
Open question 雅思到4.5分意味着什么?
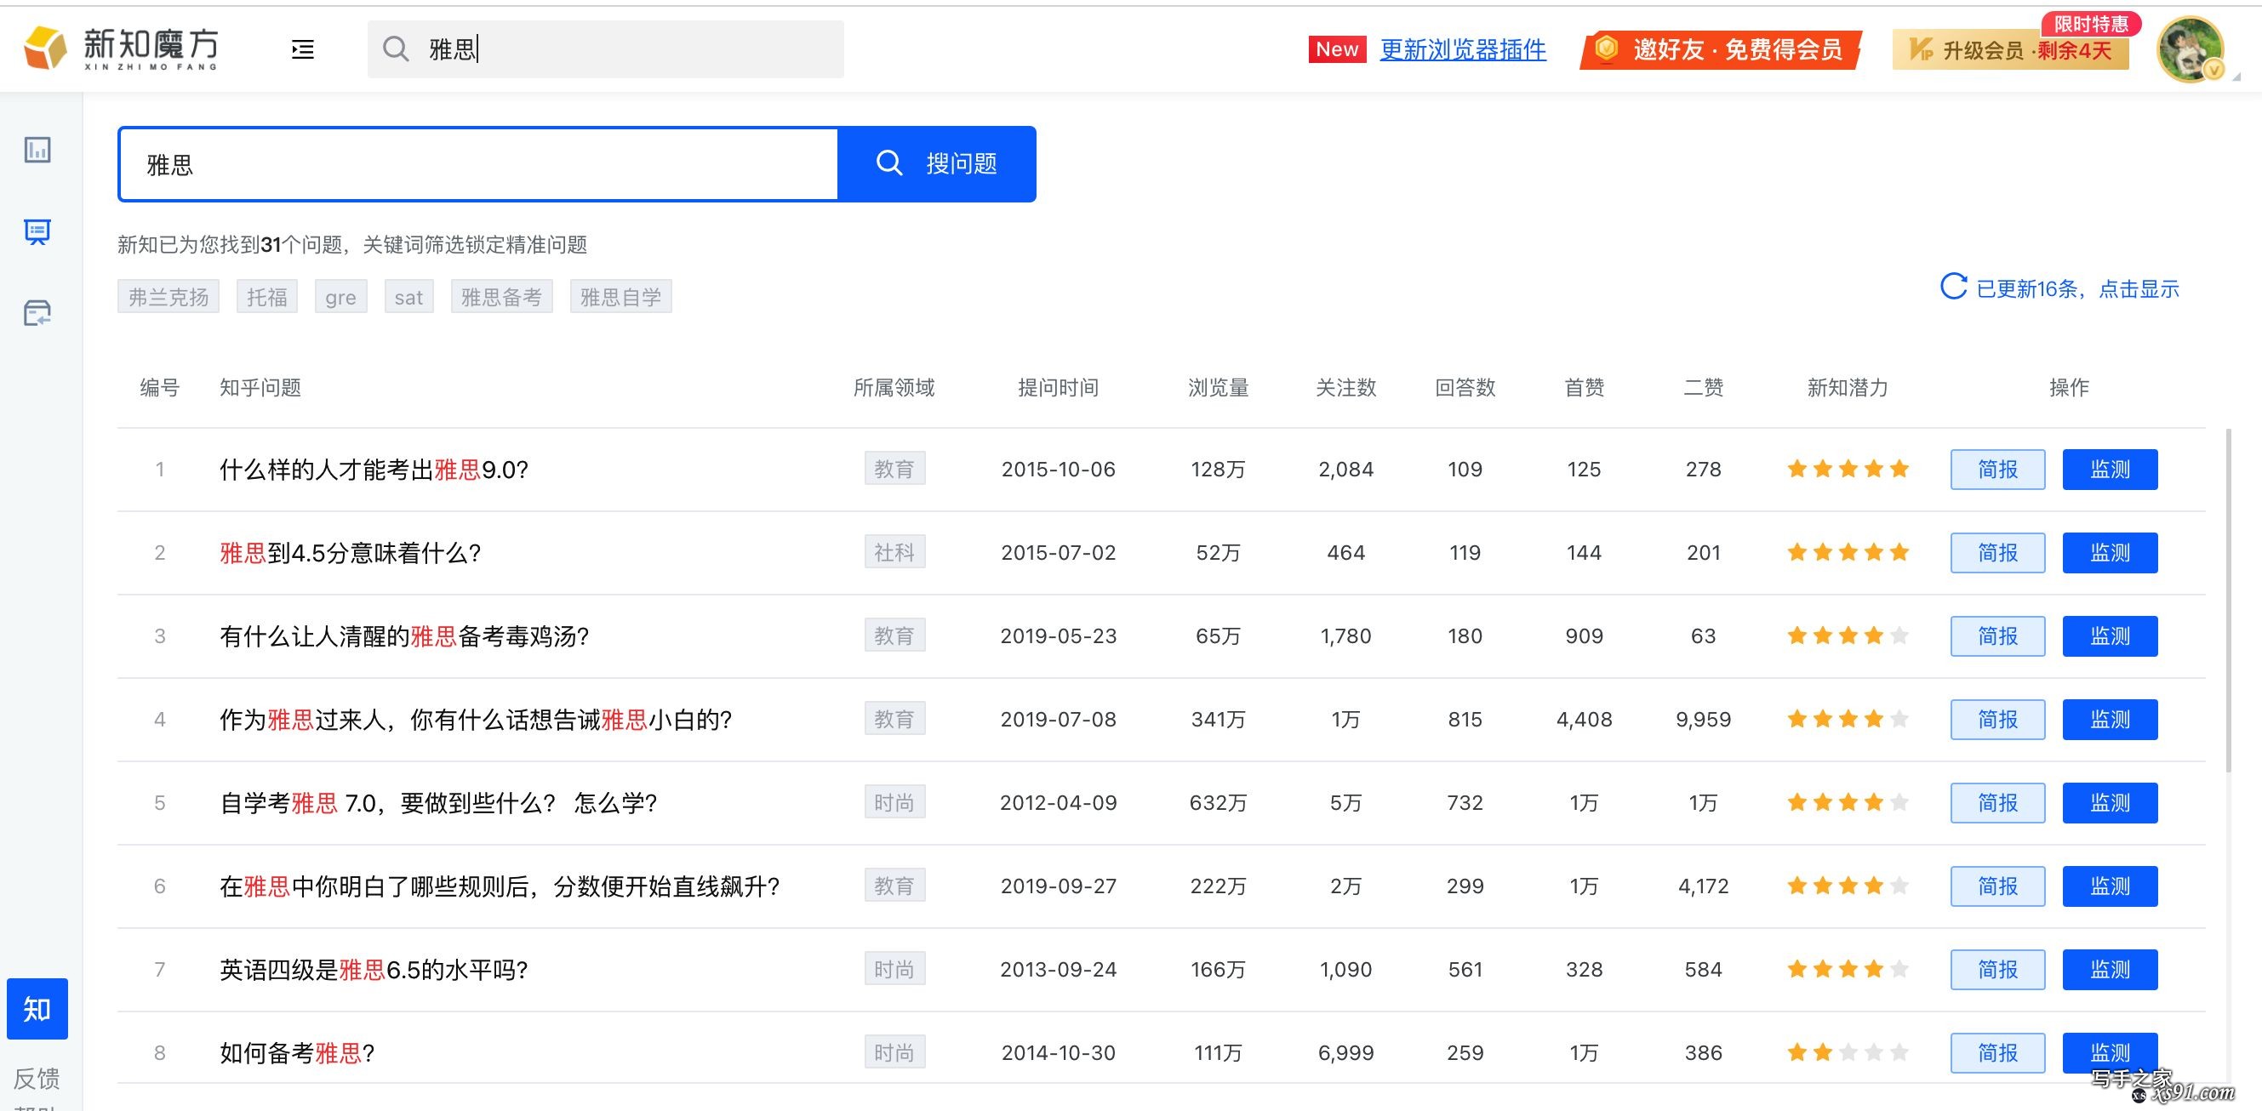tap(351, 553)
